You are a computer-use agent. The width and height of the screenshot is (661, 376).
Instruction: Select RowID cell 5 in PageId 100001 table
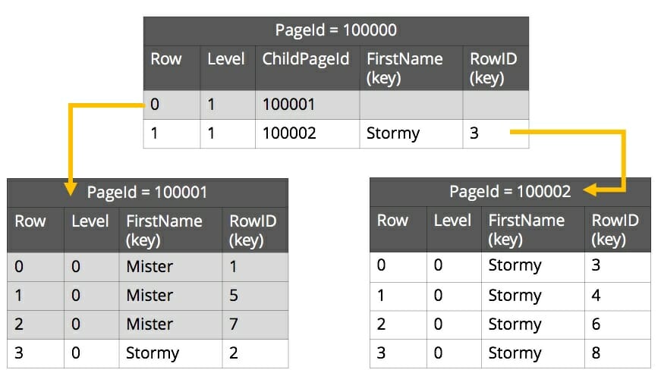pos(234,296)
